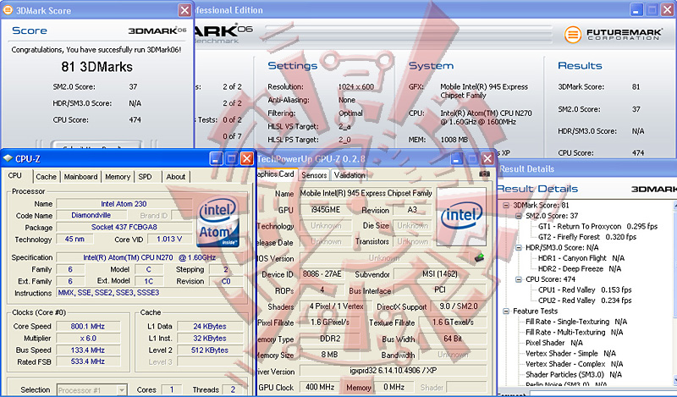Open the Memory tab in CPU-Z

click(118, 177)
